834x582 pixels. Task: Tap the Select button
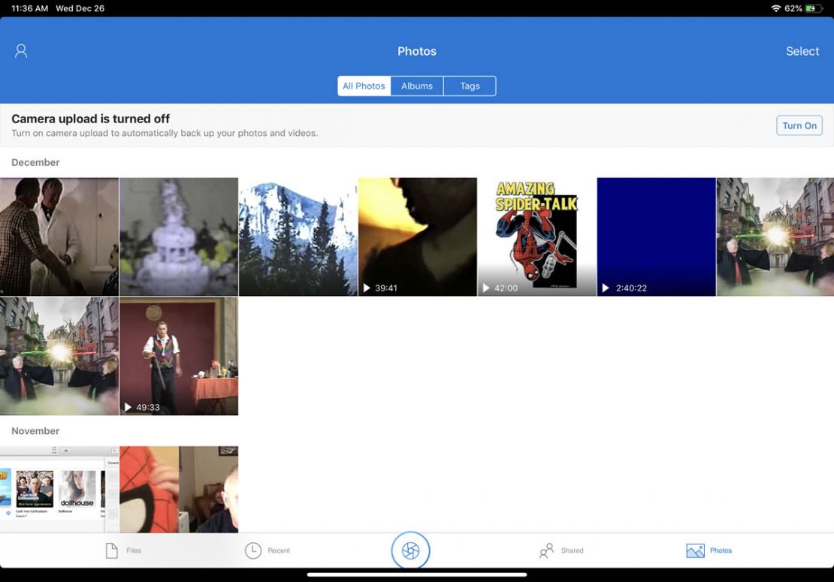(802, 50)
